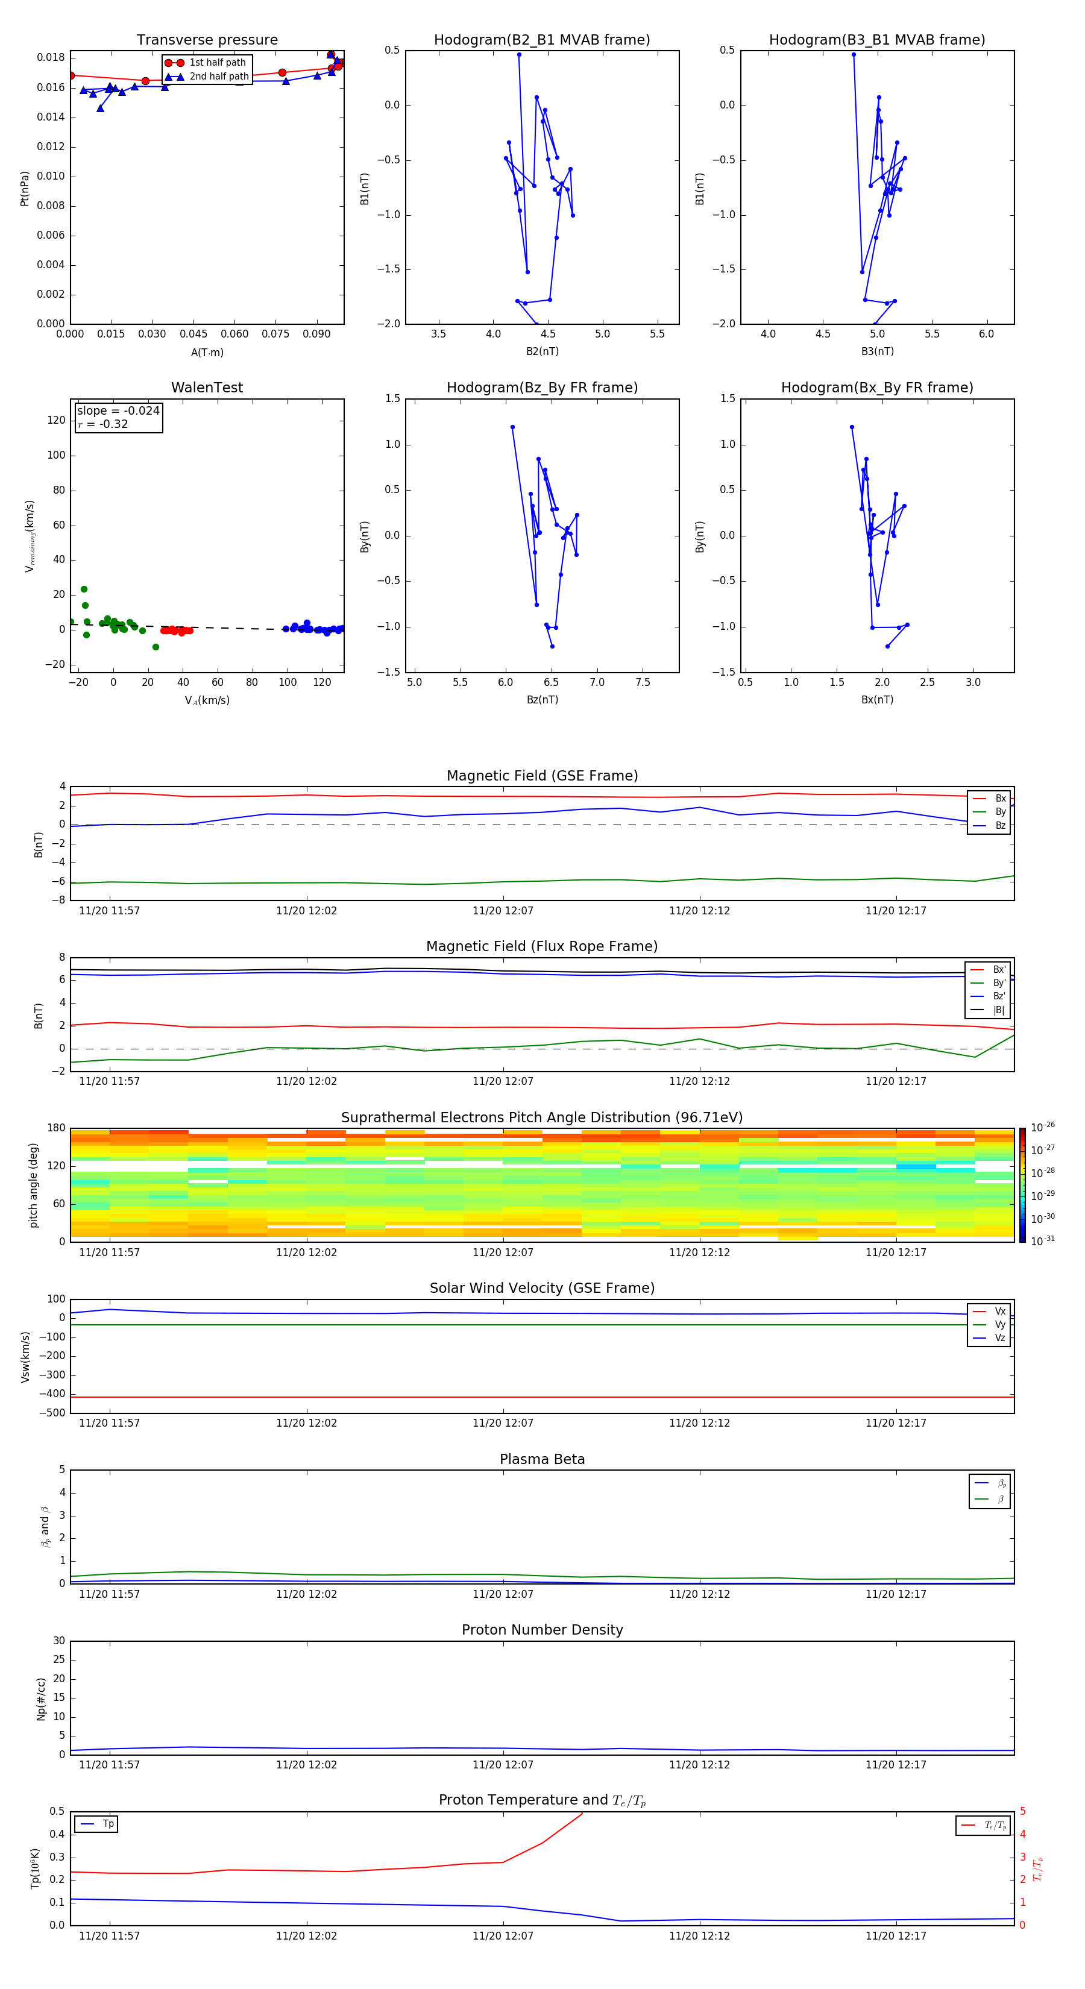Click the "Proton Number Density" title
The height and width of the screenshot is (1989, 1085).
[x=541, y=1629]
